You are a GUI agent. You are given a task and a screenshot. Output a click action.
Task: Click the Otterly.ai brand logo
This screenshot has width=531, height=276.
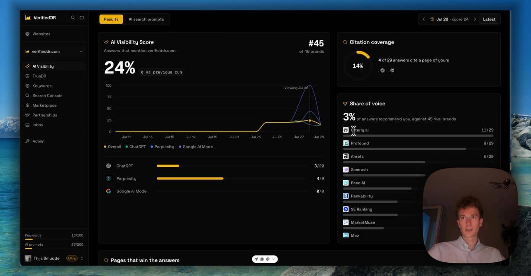pos(346,130)
